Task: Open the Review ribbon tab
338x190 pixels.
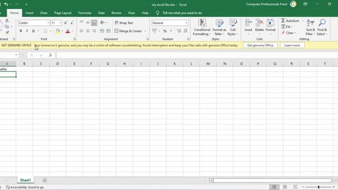Action: [116, 13]
